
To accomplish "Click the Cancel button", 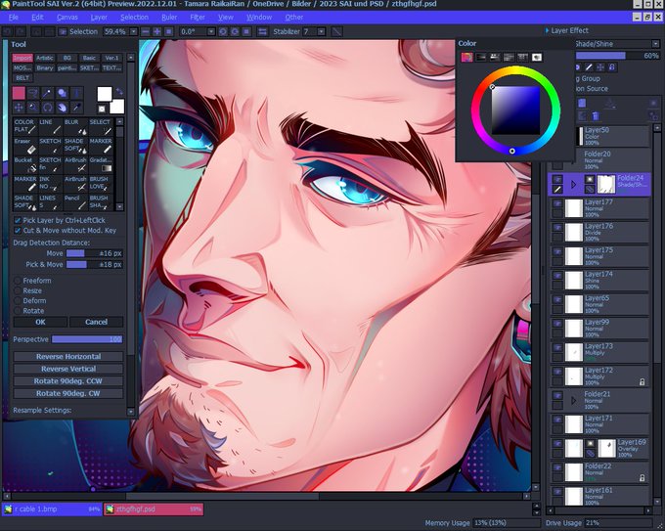I will pyautogui.click(x=96, y=322).
